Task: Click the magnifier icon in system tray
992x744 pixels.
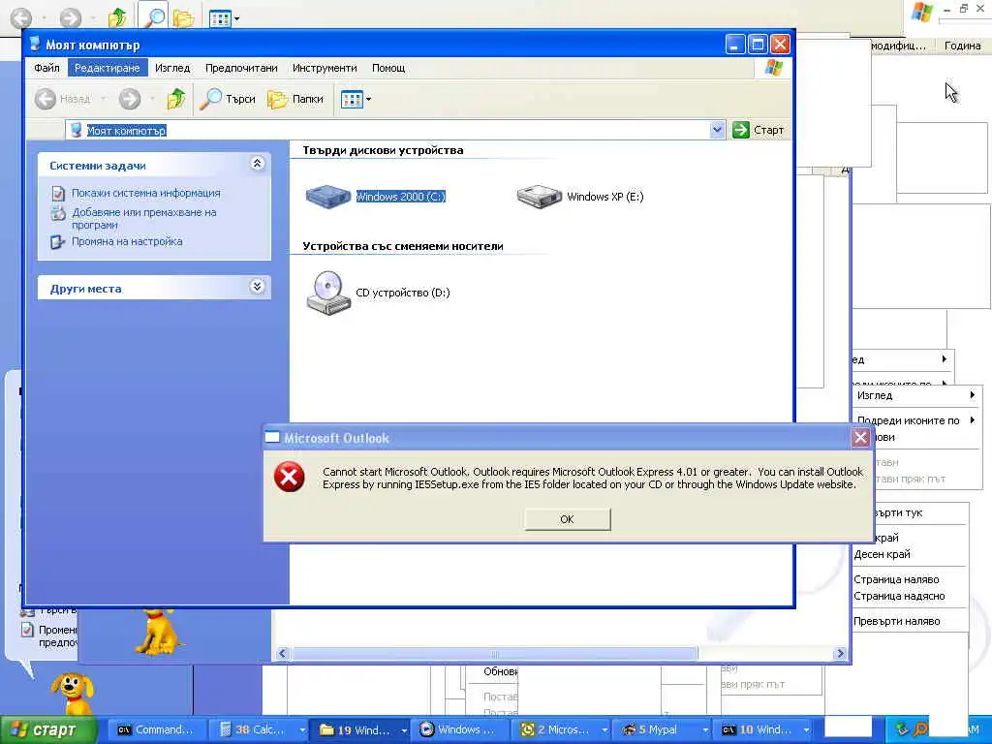Action: (x=919, y=729)
